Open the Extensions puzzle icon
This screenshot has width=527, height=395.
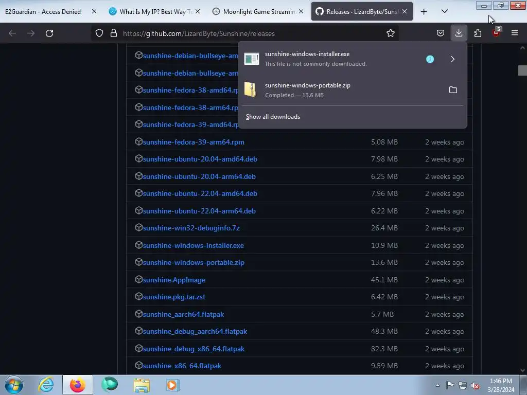478,33
